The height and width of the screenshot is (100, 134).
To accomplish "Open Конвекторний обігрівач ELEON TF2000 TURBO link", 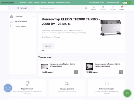I will (62, 65).
